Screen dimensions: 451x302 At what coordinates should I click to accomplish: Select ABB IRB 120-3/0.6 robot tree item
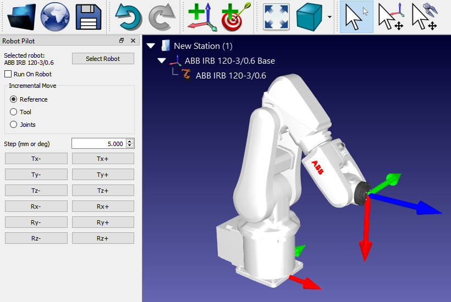[230, 76]
